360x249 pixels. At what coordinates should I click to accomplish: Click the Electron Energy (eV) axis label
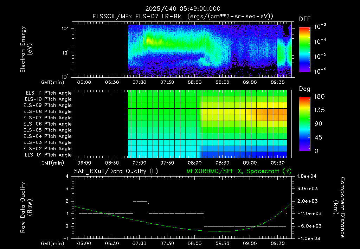[x=26, y=49]
